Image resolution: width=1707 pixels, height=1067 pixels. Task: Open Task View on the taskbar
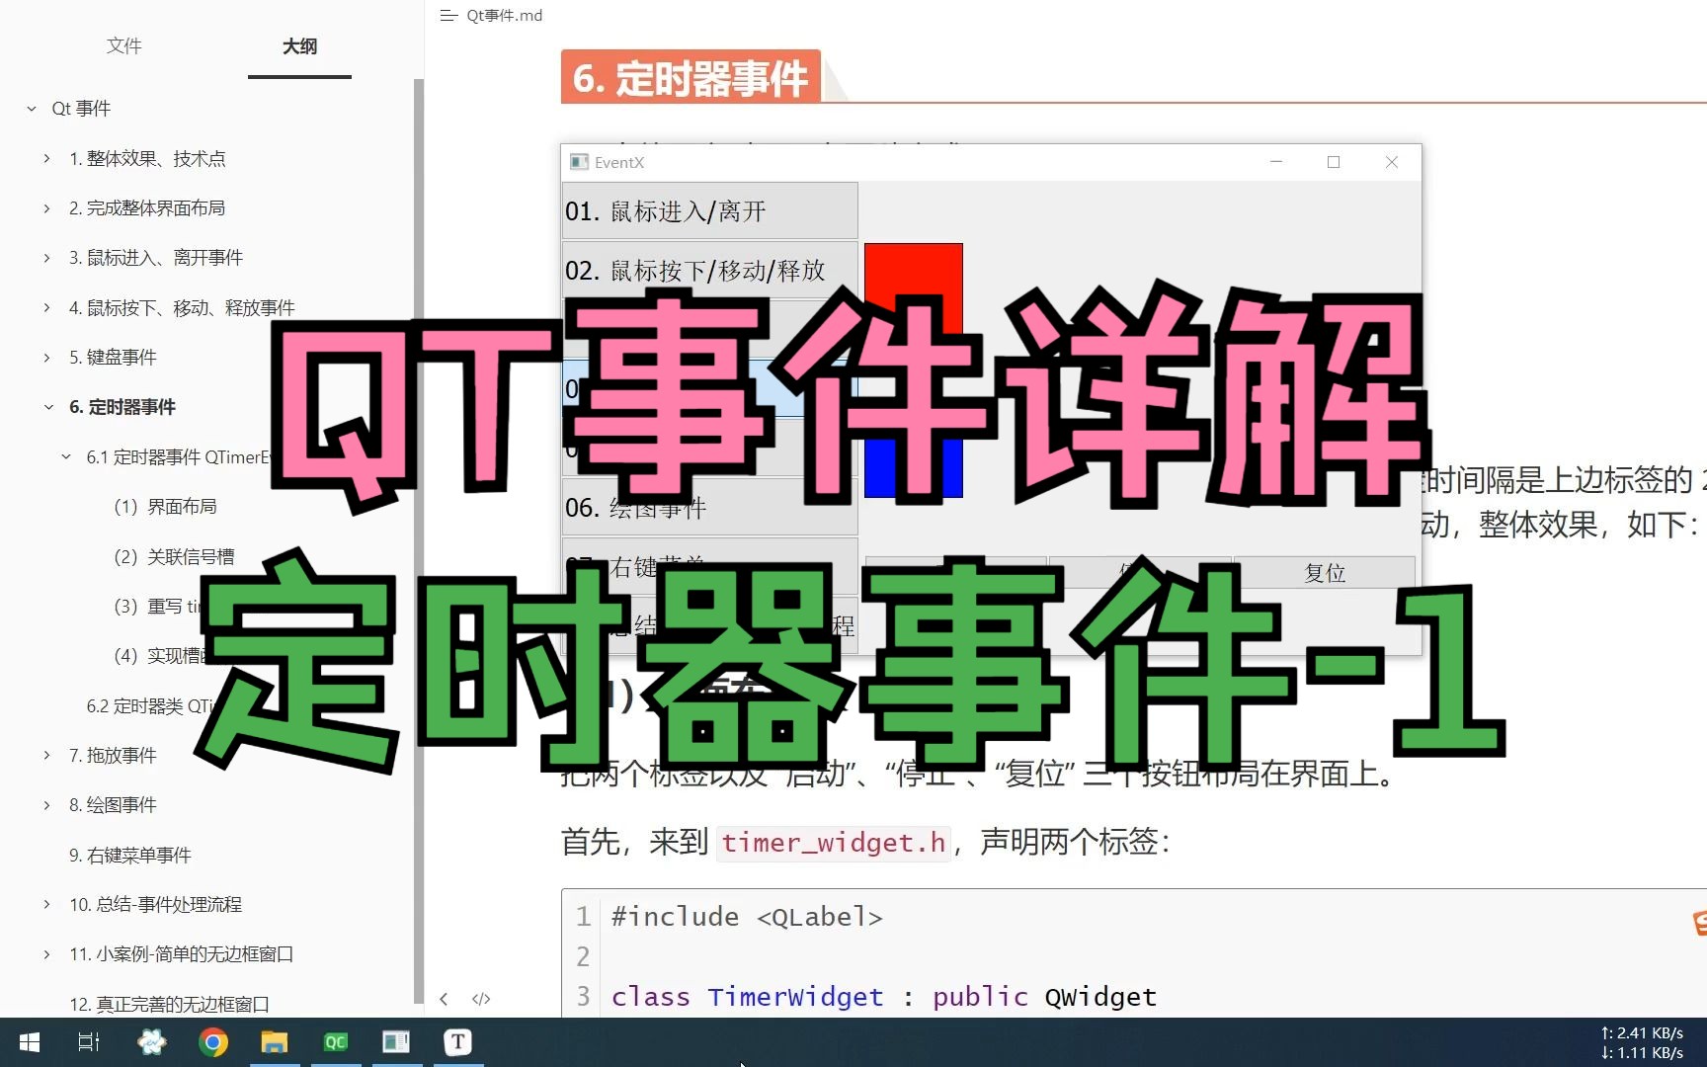(89, 1042)
